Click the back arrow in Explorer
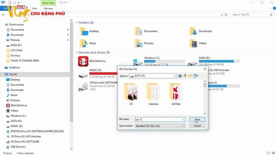276x155 pixels. pos(3,15)
